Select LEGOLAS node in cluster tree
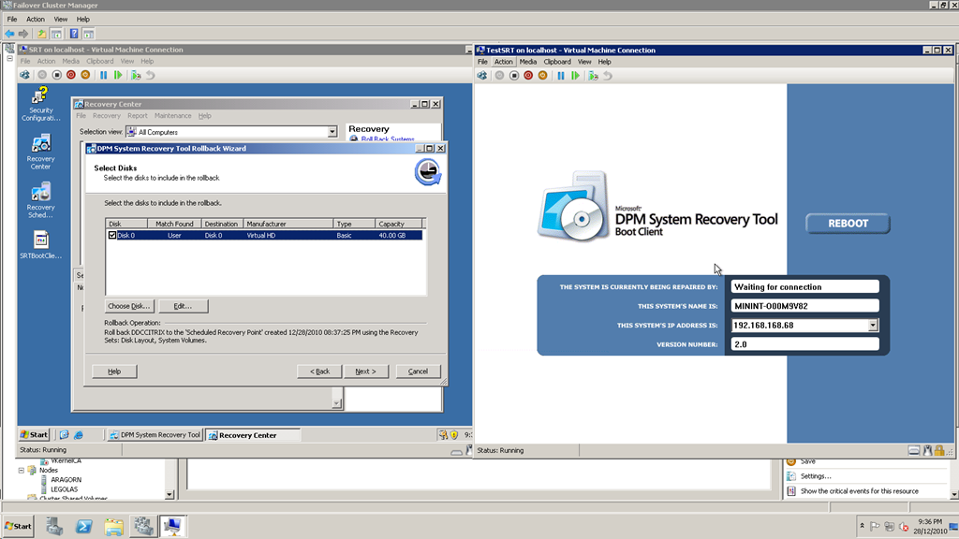 coord(65,489)
